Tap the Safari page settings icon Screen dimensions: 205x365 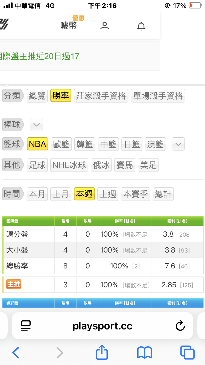26,326
